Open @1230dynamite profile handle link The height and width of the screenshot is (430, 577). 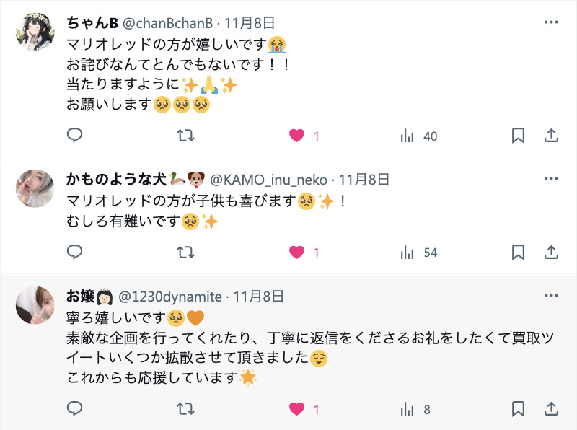click(170, 297)
